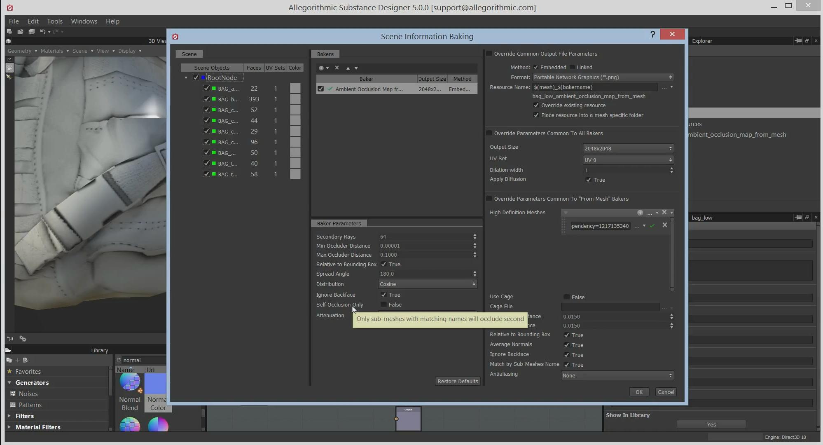The height and width of the screenshot is (445, 823).
Task: Collapse the RootNode tree item
Action: (186, 77)
